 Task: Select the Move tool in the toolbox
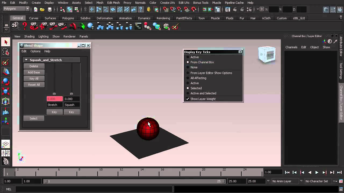point(6,72)
